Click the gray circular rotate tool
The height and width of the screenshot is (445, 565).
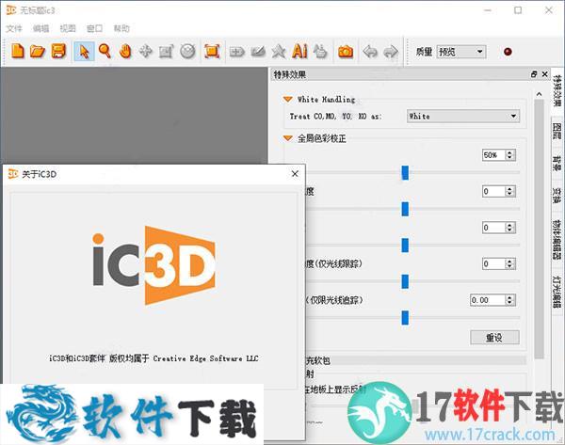(x=187, y=51)
